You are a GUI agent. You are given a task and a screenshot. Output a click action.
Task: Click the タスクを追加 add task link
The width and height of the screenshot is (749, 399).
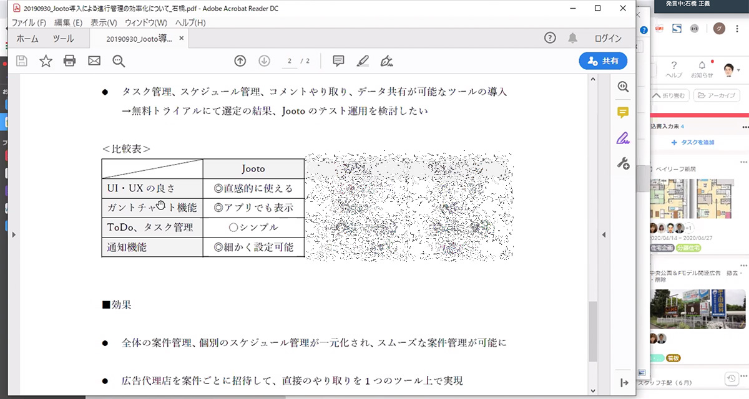click(693, 142)
